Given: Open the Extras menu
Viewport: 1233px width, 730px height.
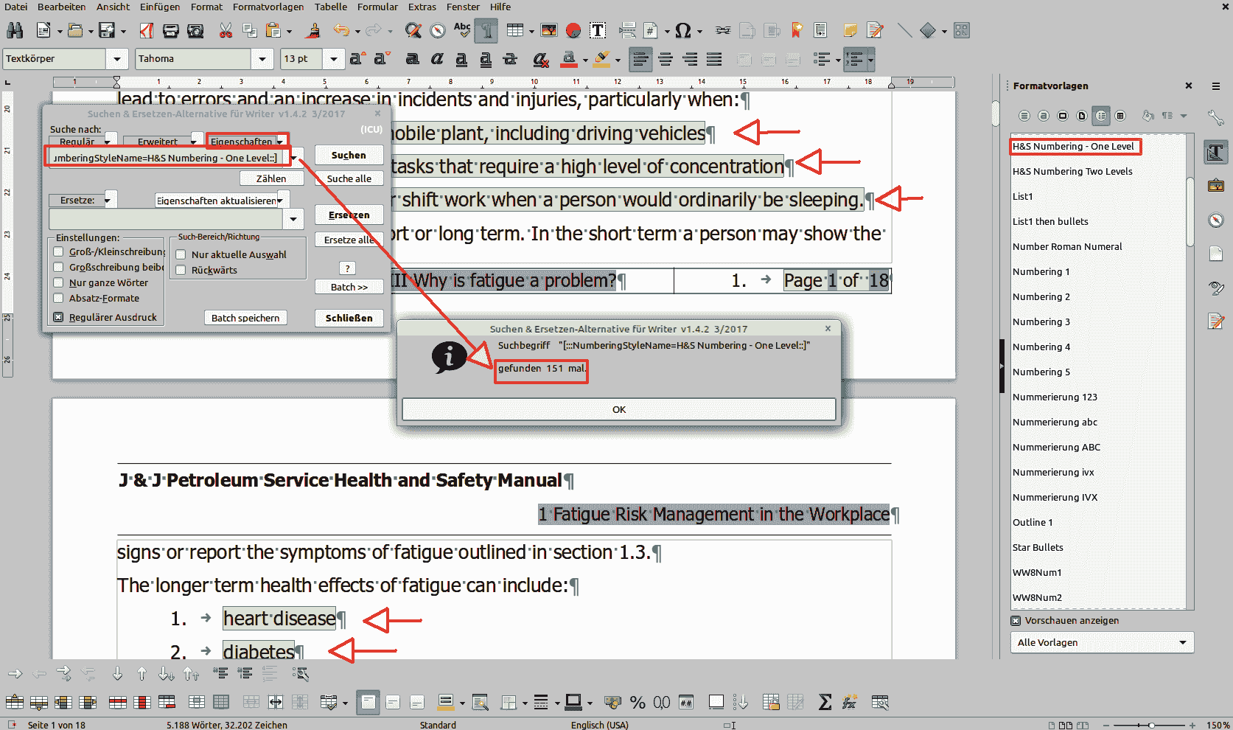Looking at the screenshot, I should pyautogui.click(x=422, y=7).
